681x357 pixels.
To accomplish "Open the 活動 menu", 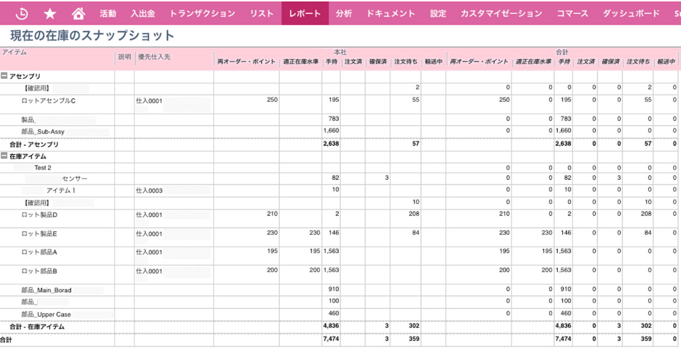I will click(x=108, y=13).
